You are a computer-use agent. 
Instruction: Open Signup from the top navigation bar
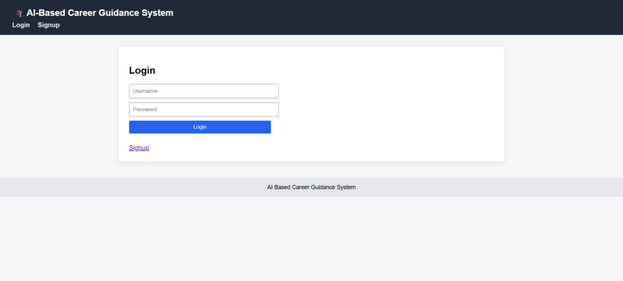49,25
